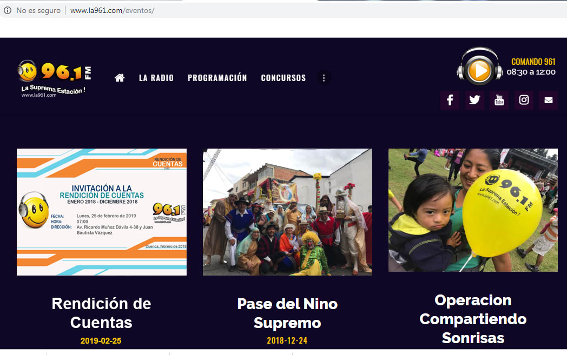Click the Pase del Nino group photo
Image resolution: width=567 pixels, height=355 pixels.
[x=287, y=212]
